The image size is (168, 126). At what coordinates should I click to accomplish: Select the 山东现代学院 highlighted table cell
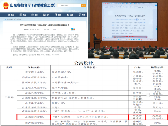pyautogui.click(x=34, y=117)
